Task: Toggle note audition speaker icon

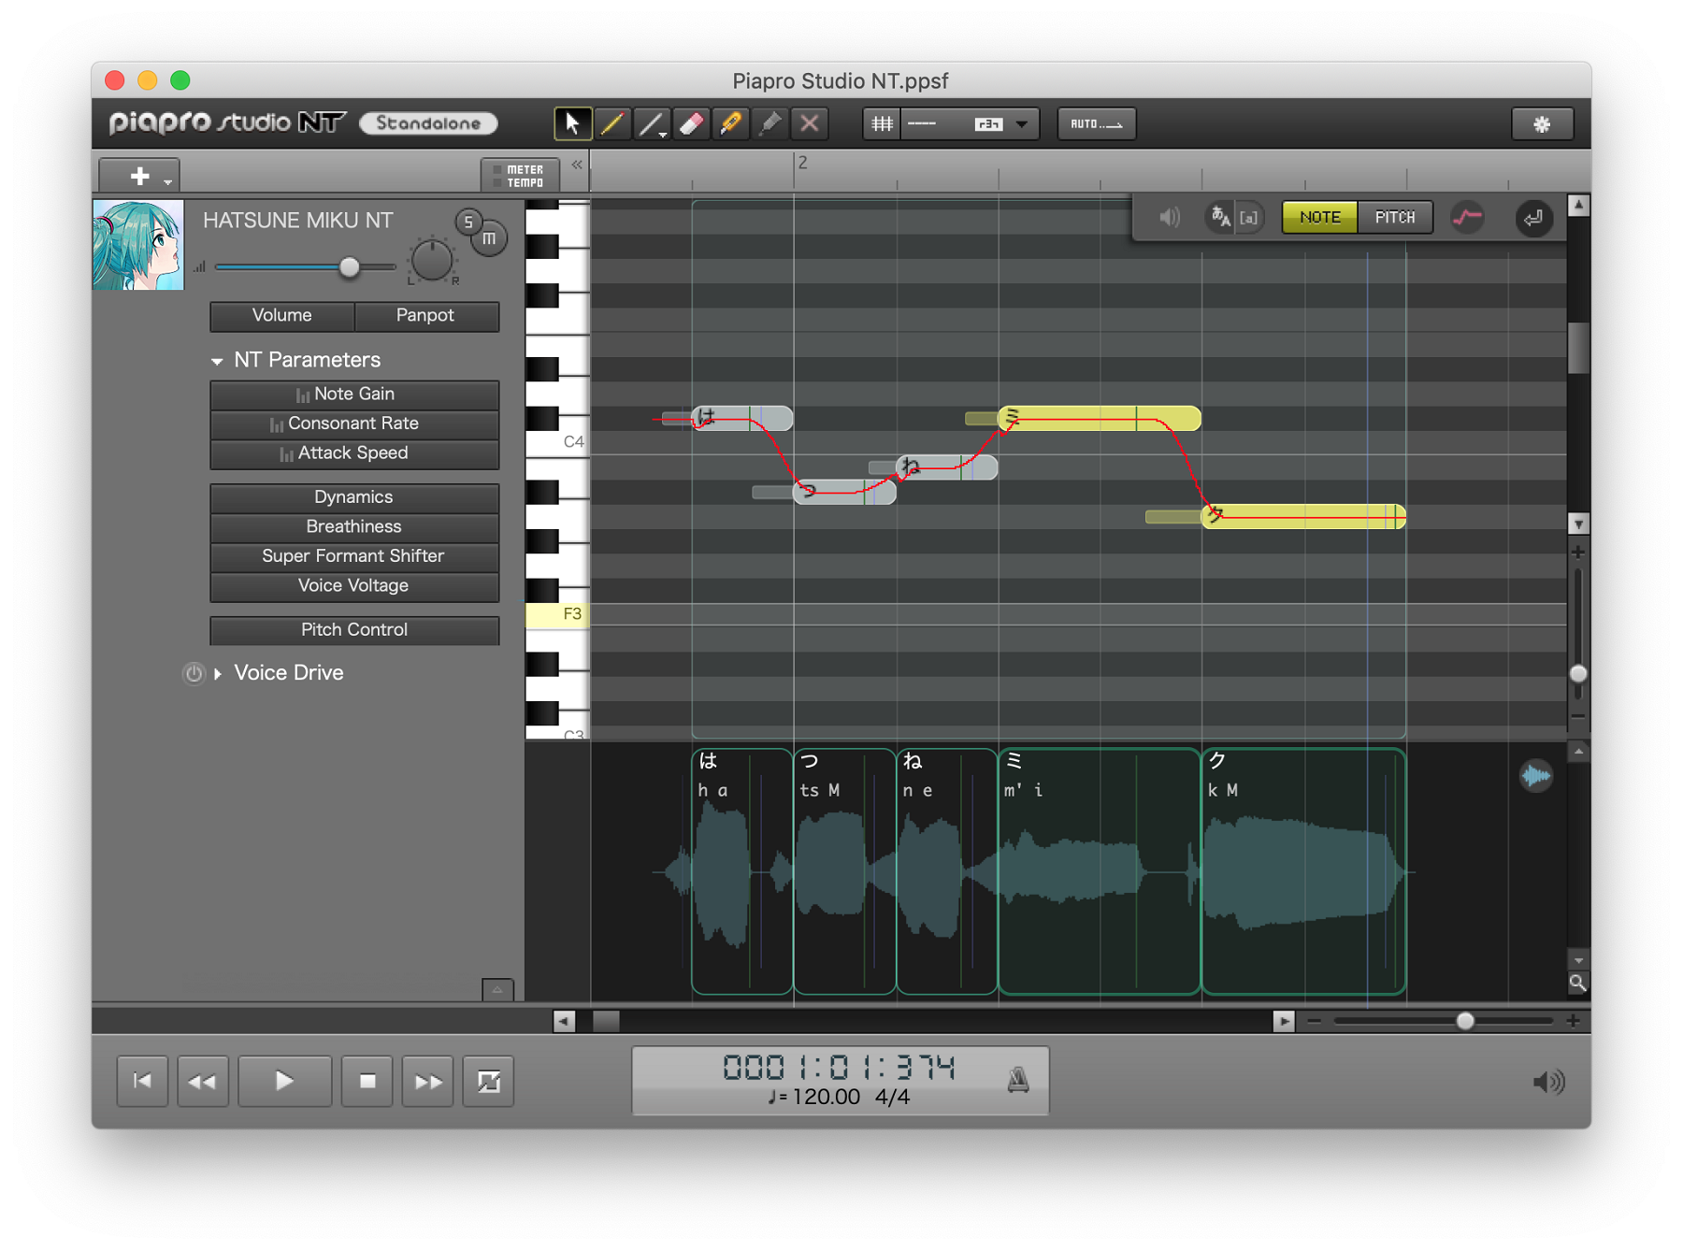Action: tap(1170, 218)
